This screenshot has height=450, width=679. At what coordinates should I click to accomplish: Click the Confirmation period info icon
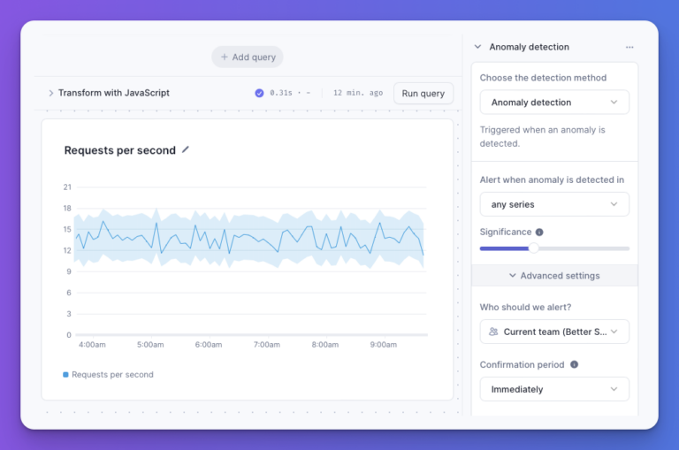(574, 364)
